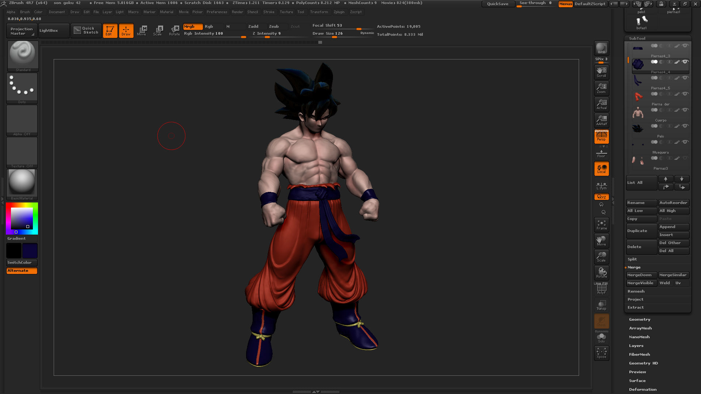Toggle Transp transparency icon
Image resolution: width=701 pixels, height=394 pixels.
[x=601, y=305]
